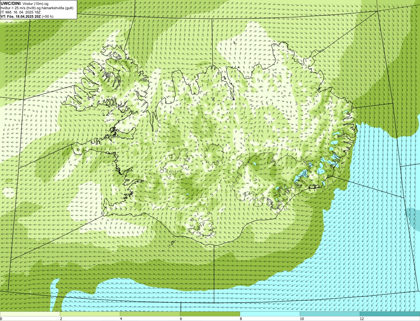Click the 2–4 m/s light green legend swatch
The height and width of the screenshot is (321, 420).
[x=91, y=314]
